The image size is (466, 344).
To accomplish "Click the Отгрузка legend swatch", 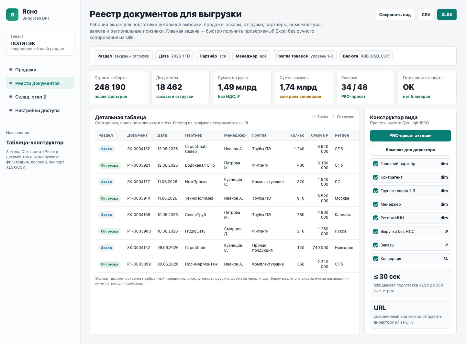I will pyautogui.click(x=334, y=117).
